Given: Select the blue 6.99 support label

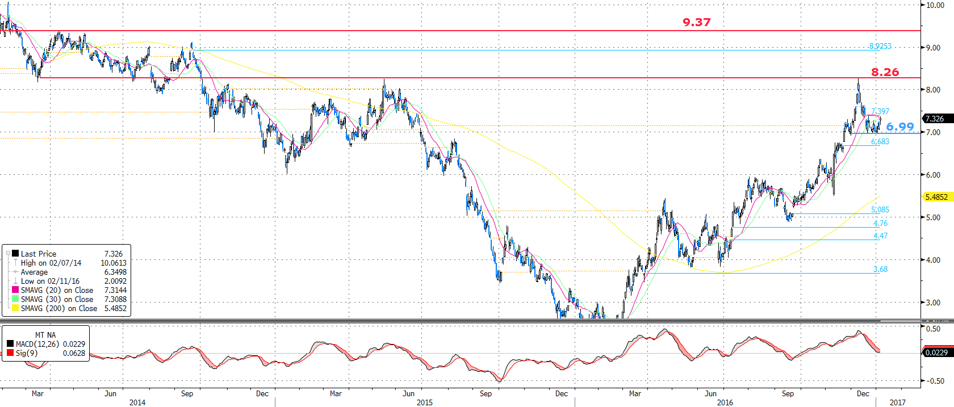Looking at the screenshot, I should pyautogui.click(x=900, y=127).
